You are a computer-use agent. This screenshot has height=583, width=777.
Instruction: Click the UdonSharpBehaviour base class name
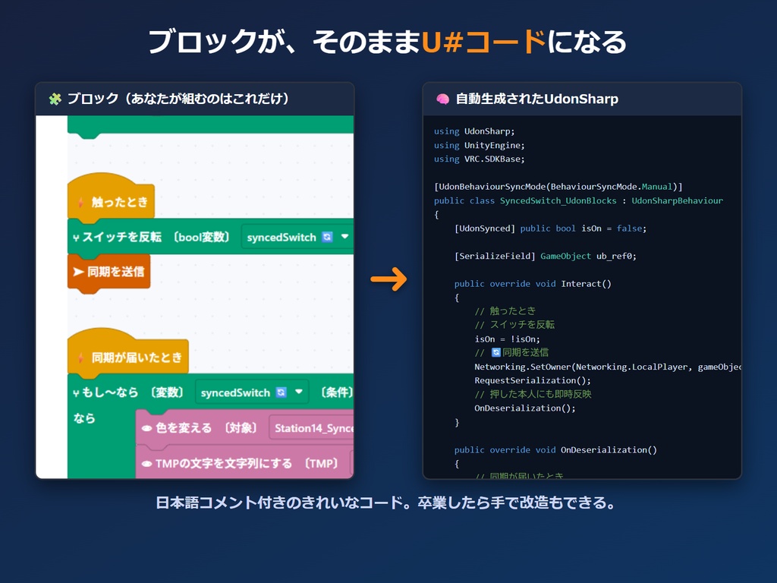[677, 200]
